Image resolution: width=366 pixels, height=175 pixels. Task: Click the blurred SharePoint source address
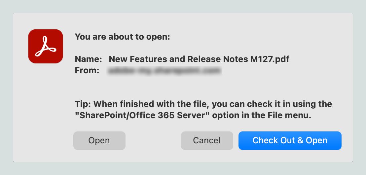164,70
